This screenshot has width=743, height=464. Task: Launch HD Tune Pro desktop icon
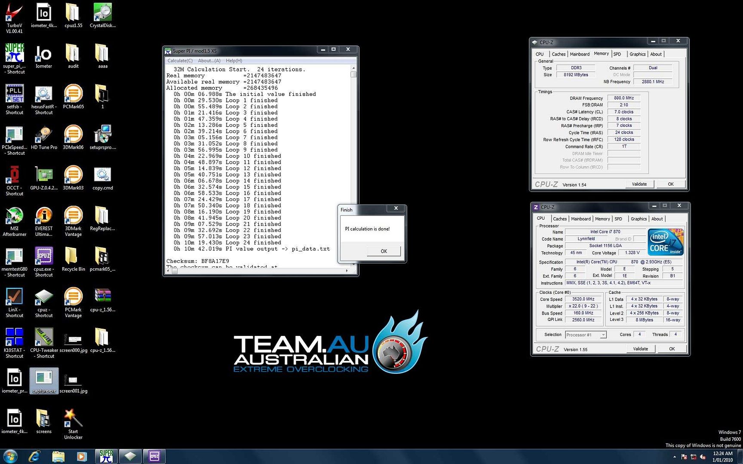43,137
